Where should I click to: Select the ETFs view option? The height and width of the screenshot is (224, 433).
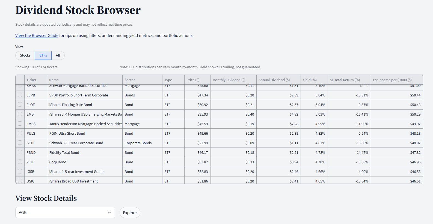(43, 55)
